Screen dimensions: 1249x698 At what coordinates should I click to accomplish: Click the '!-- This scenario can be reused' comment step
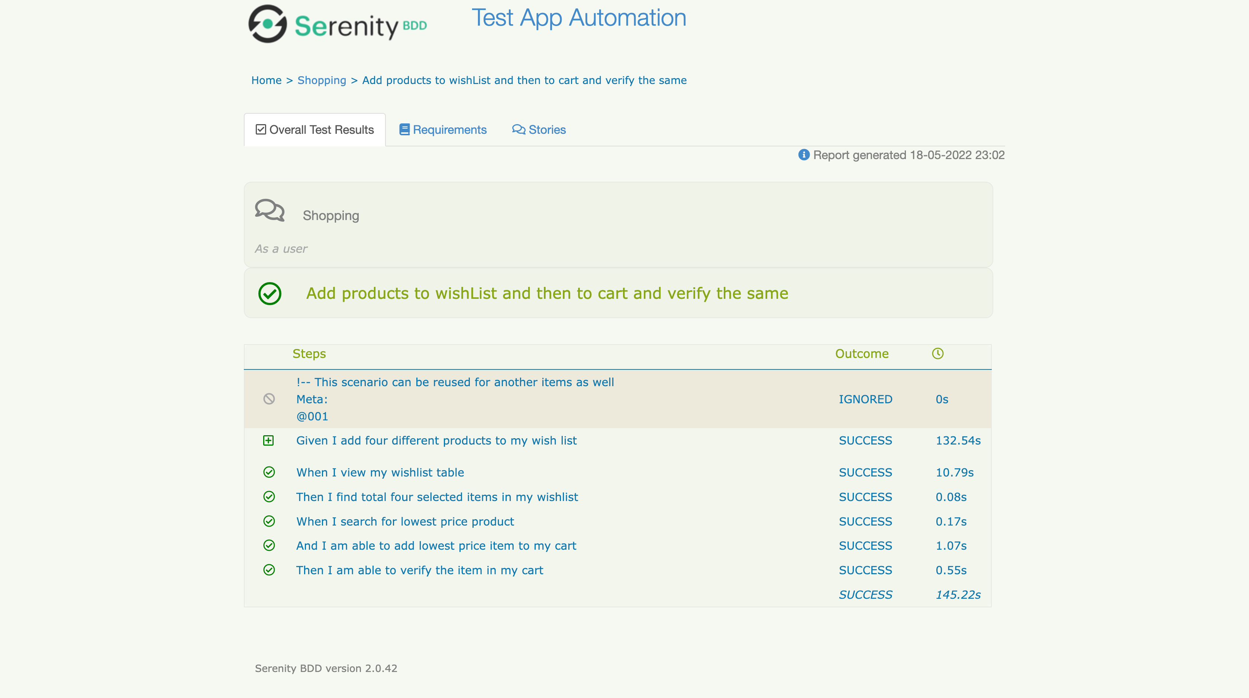tap(455, 382)
